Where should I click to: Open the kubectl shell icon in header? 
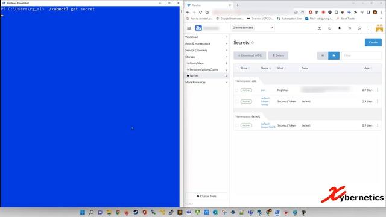coord(329,28)
